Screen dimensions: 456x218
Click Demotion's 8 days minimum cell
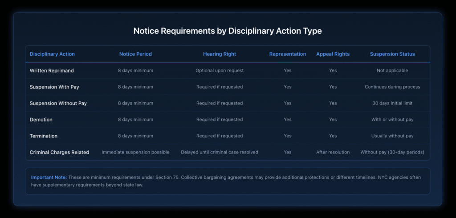pos(135,120)
